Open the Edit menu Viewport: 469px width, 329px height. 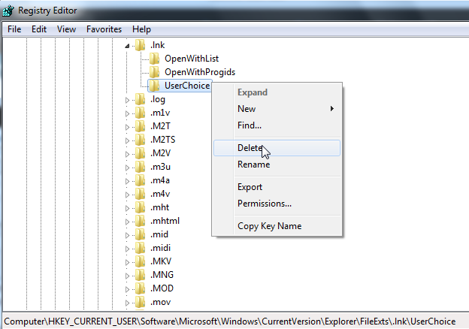pyautogui.click(x=39, y=29)
